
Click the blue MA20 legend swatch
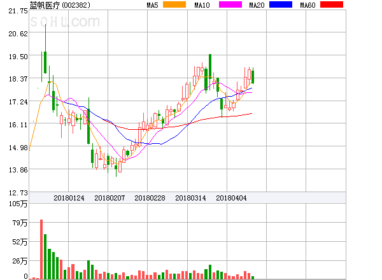coord(281,4)
